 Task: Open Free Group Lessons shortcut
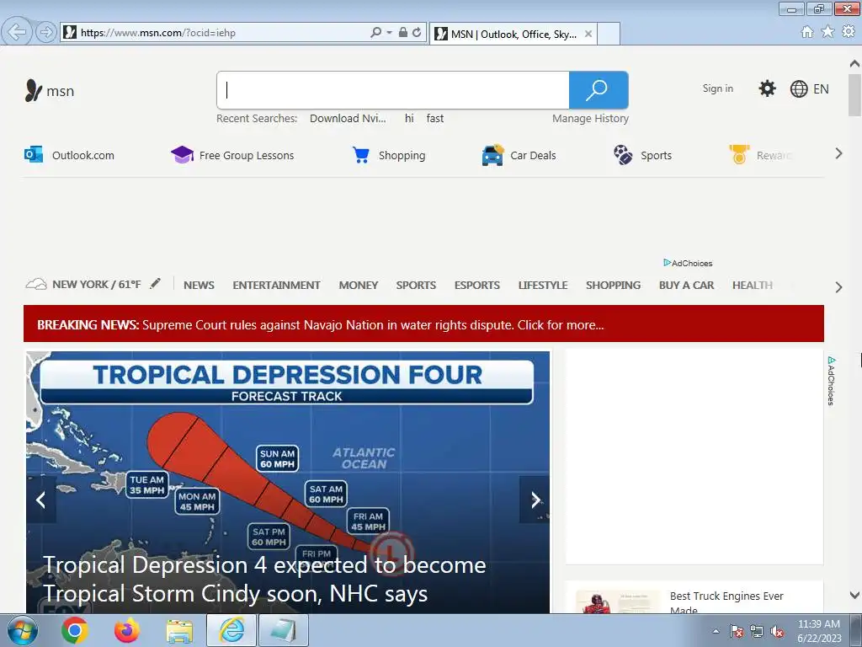pos(232,155)
